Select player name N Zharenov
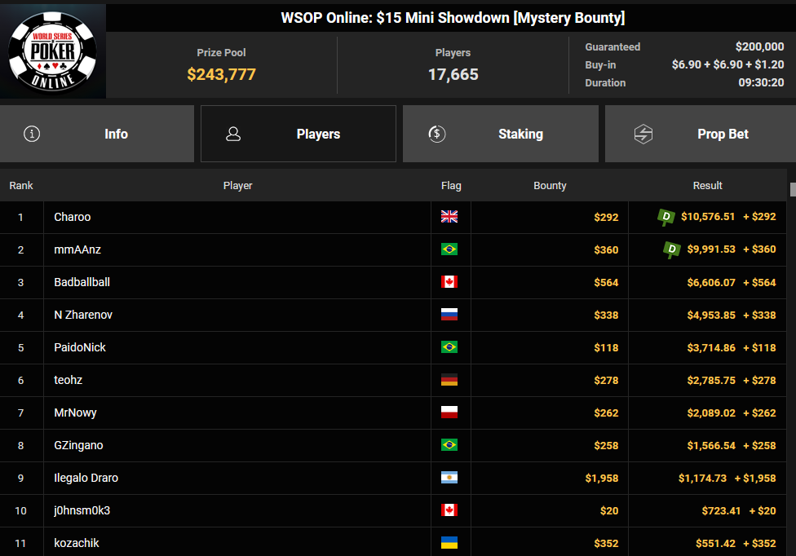 click(83, 315)
